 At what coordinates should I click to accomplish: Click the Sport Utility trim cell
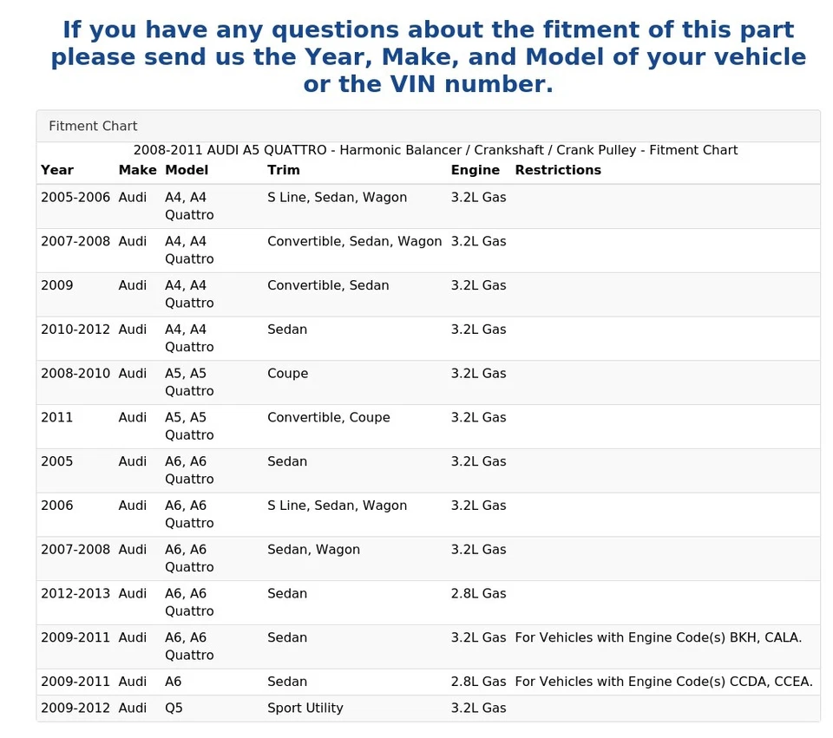tap(305, 709)
